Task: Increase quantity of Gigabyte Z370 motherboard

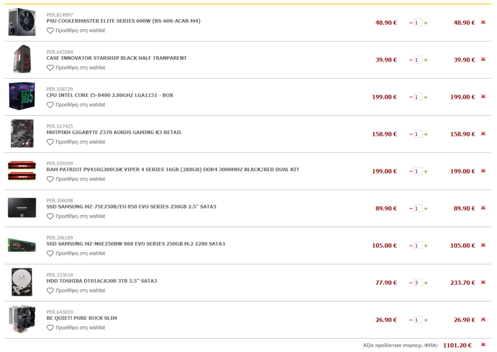Action: click(x=426, y=134)
